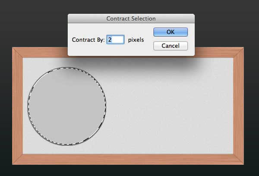Click the bottom edge of the wooden frame
Image resolution: width=259 pixels, height=176 pixels.
(128, 159)
